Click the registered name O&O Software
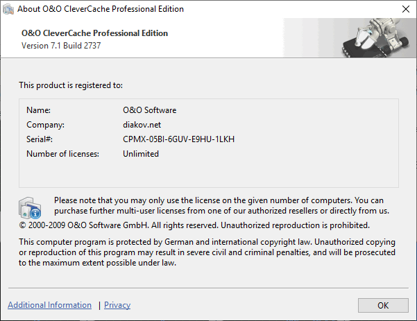The height and width of the screenshot is (321, 417). click(149, 110)
